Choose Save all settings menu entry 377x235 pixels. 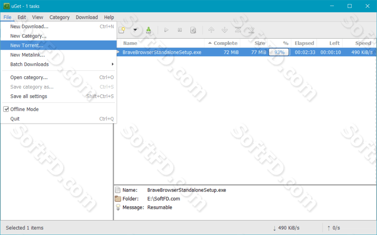pos(59,96)
